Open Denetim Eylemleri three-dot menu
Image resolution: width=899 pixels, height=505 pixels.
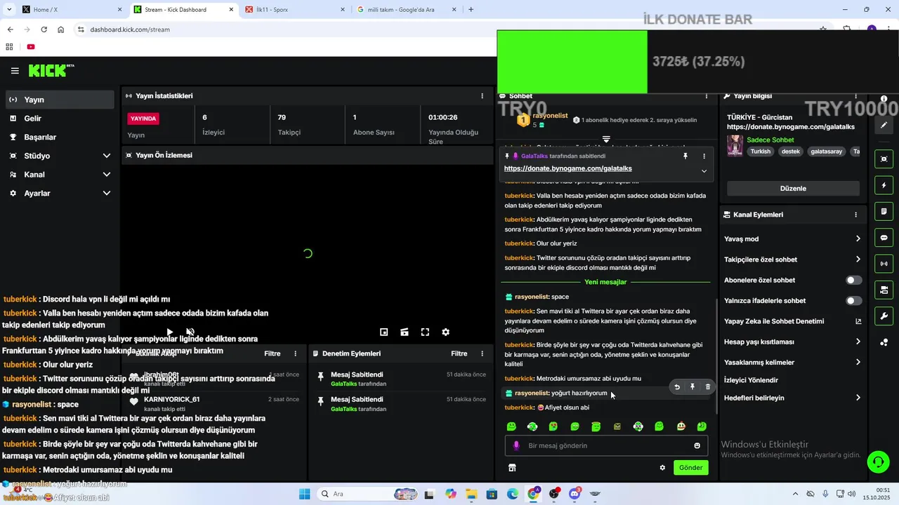tap(482, 354)
